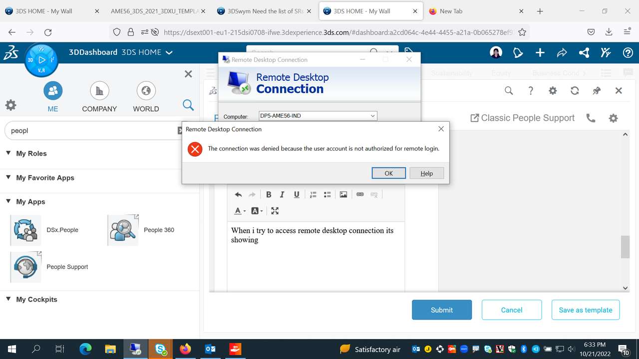Submit the support request
Viewport: 639px width, 359px height.
tap(442, 310)
